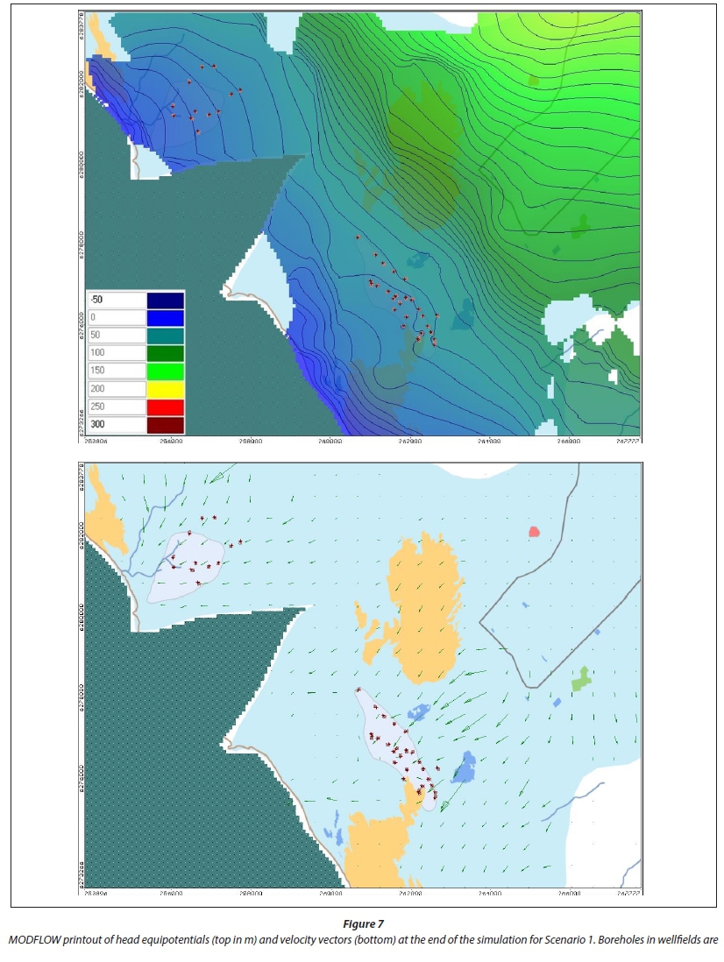This screenshot has height=962, width=724.
Task: Click the dark navy -50 legend swatch
Action: pos(166,300)
